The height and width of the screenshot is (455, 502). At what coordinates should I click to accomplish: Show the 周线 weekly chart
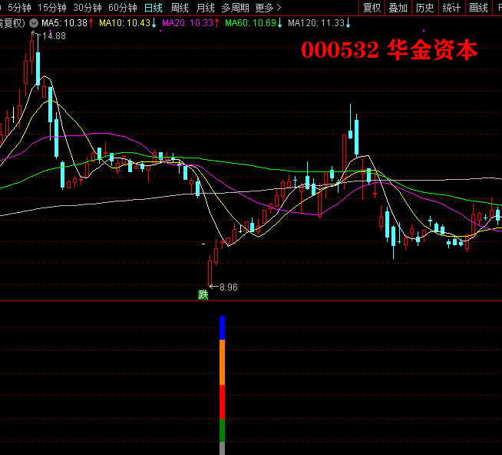[x=179, y=8]
